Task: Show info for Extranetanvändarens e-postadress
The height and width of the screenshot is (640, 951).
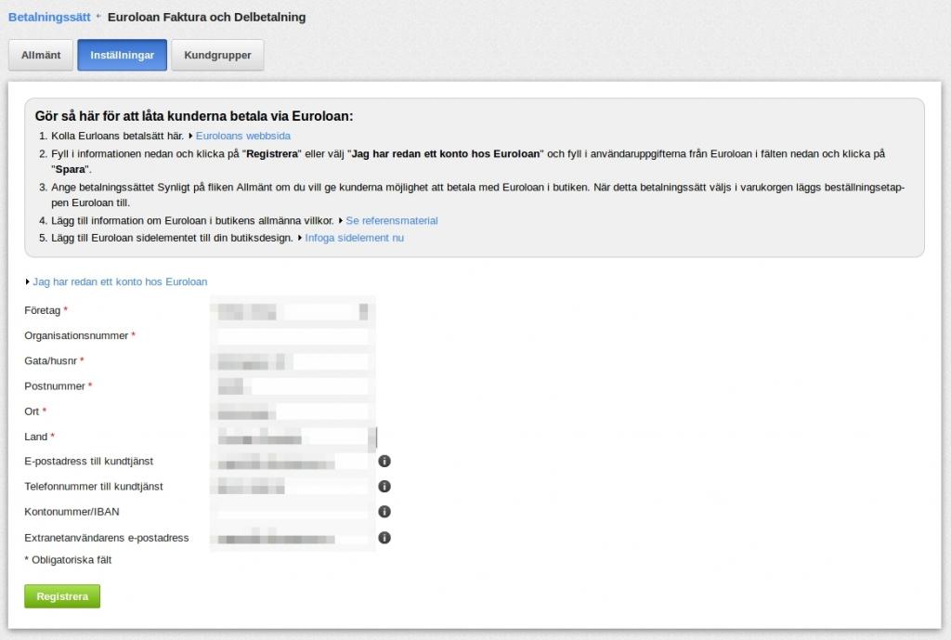Action: [x=384, y=538]
